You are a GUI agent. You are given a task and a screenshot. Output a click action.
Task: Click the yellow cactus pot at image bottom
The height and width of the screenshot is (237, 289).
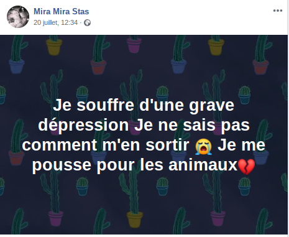(x=135, y=220)
